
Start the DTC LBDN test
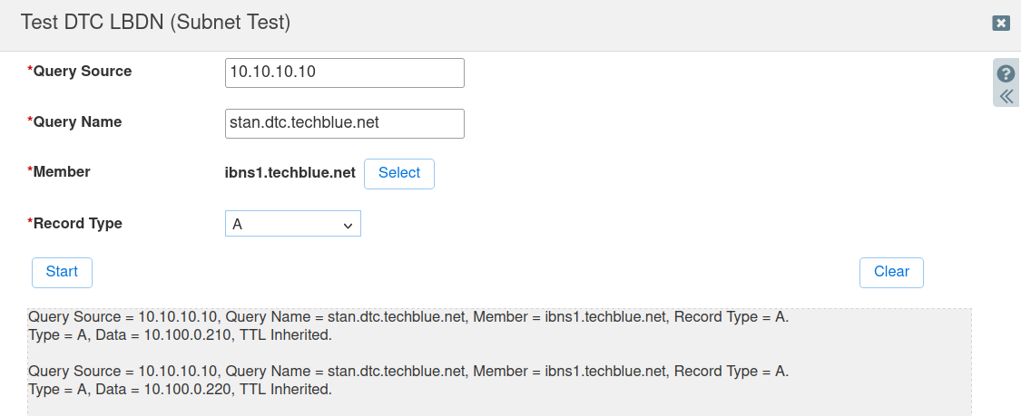[x=62, y=272]
